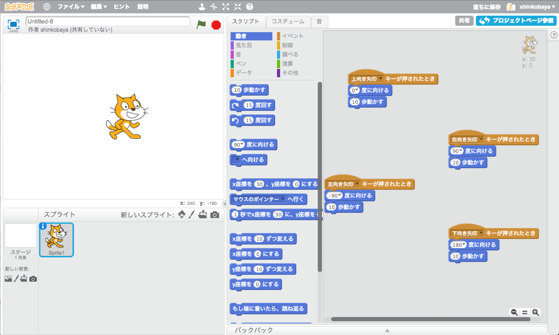The image size is (559, 335).
Task: Click the scripts area horizontal scrollbar
Action: 430,319
